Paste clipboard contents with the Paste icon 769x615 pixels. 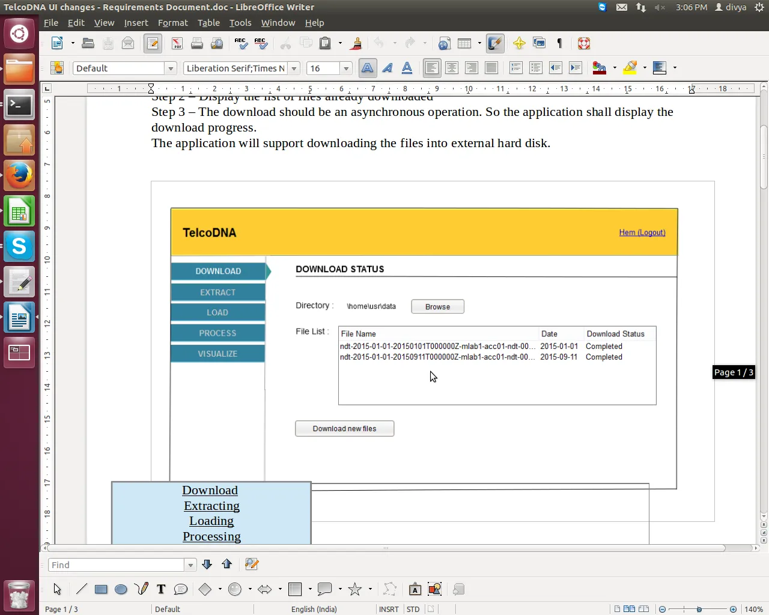tap(325, 43)
